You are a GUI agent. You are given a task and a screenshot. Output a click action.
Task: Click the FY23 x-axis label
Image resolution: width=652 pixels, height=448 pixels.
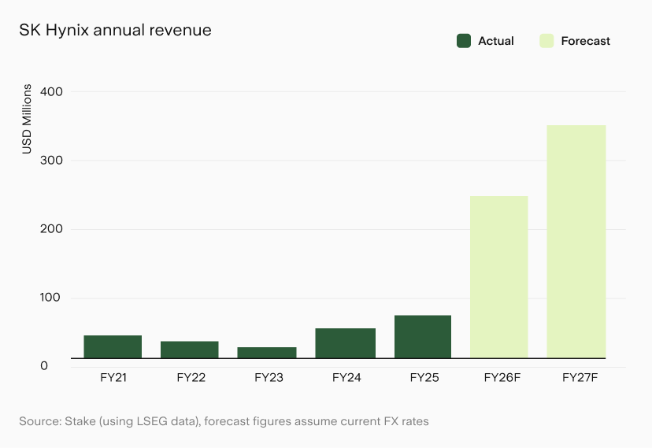click(x=269, y=377)
